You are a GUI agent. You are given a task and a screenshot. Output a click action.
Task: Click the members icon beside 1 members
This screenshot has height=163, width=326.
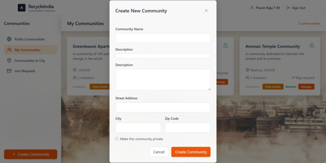click(248, 78)
